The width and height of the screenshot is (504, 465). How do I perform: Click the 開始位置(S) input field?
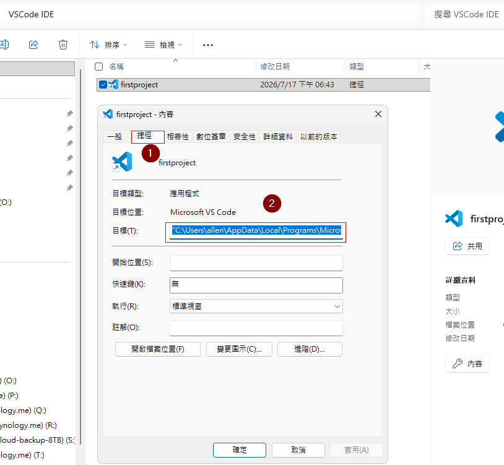coord(256,263)
